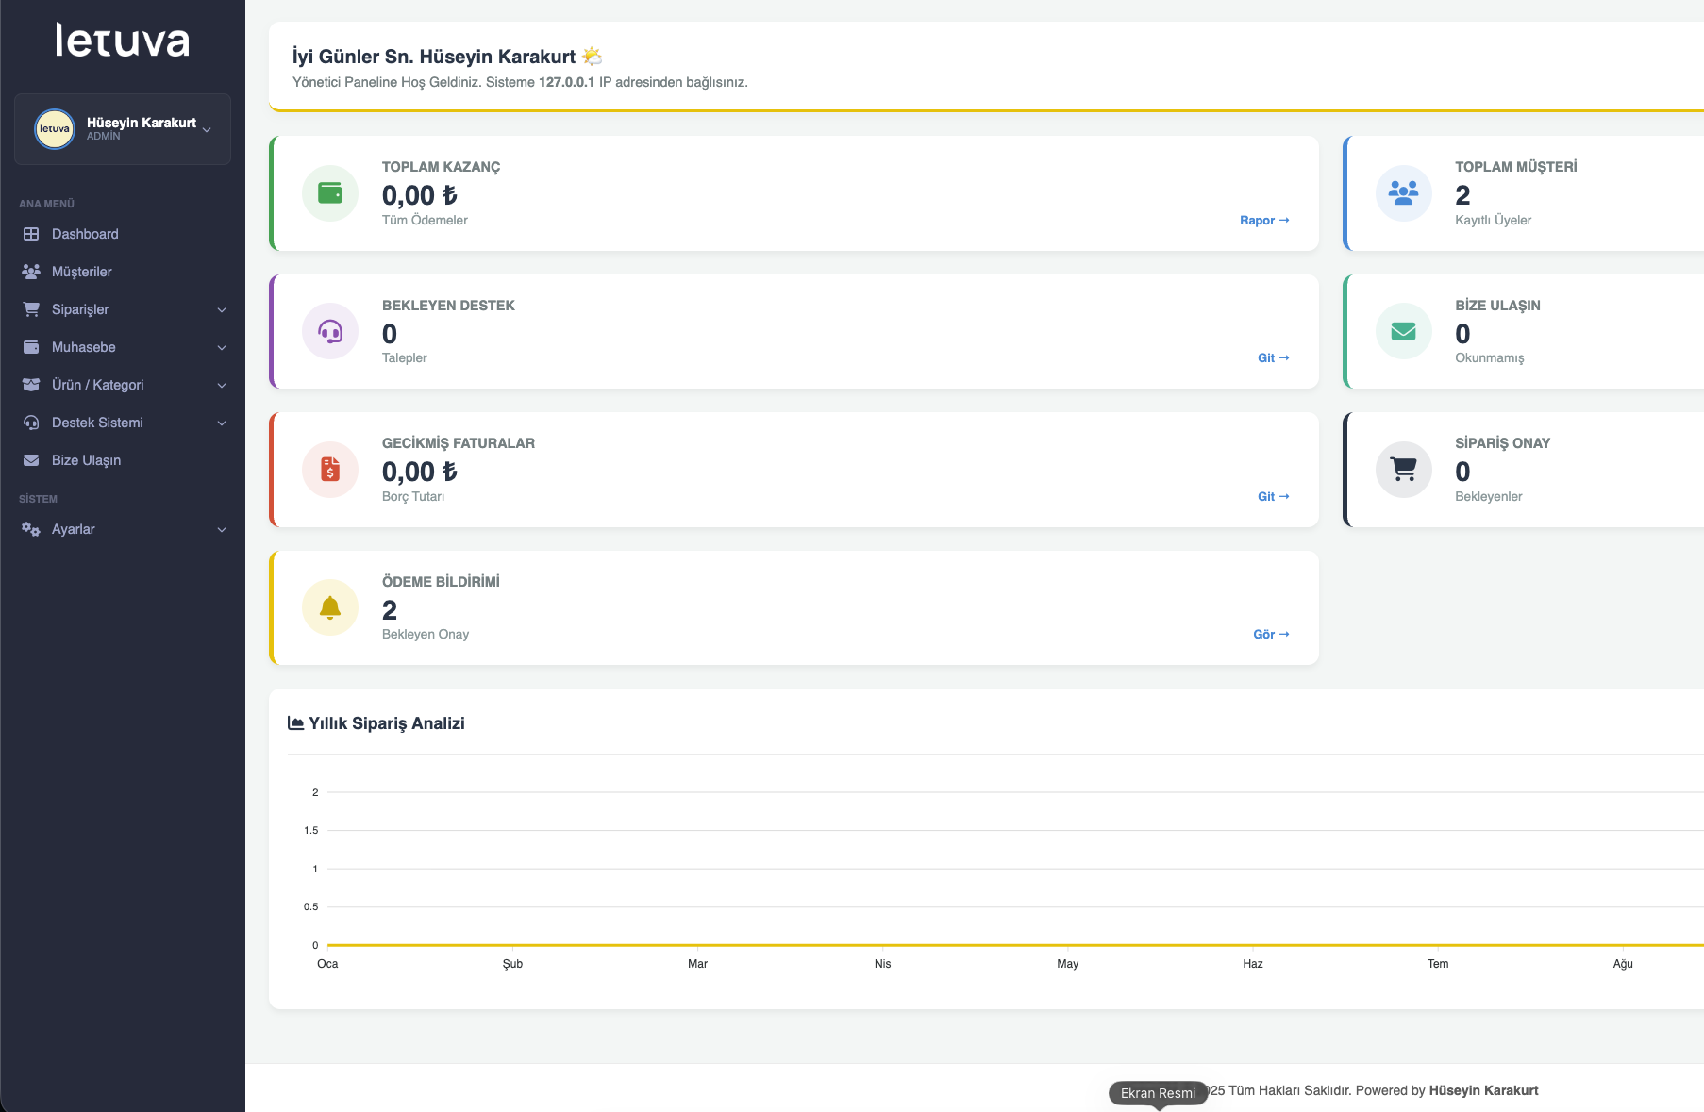Viewport: 1704px width, 1112px height.
Task: Open the Hüseyin Karakurt profile dropdown
Action: point(142,129)
